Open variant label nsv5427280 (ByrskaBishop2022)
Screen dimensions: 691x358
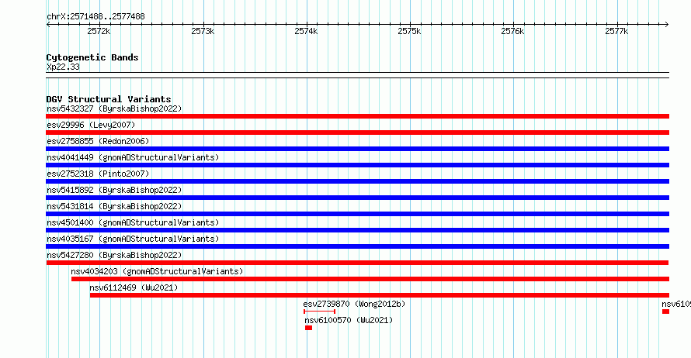pos(114,255)
